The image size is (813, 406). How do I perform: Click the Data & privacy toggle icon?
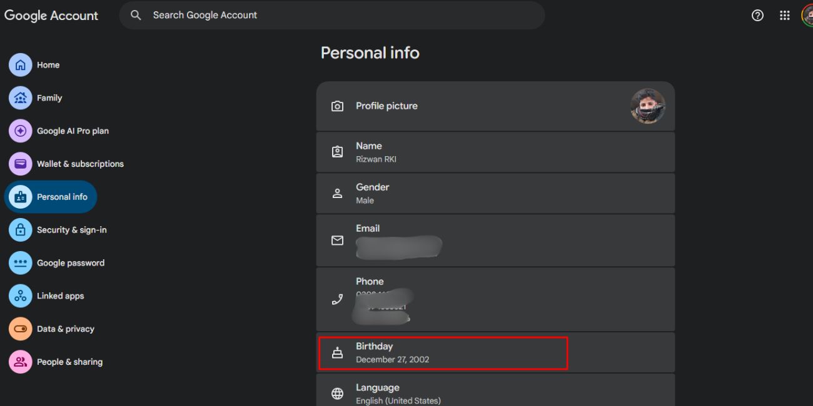pos(21,329)
